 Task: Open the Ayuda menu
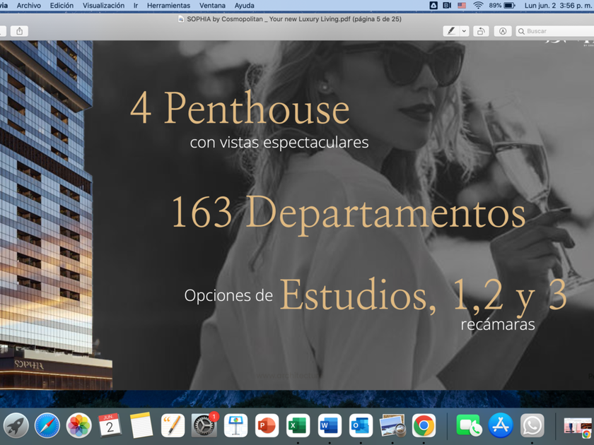[x=245, y=6]
